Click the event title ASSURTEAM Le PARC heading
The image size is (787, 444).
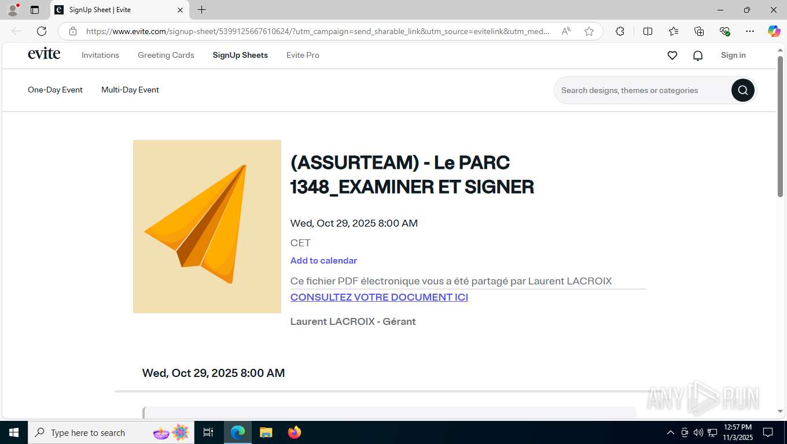412,175
